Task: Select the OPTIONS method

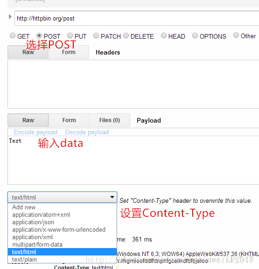Action: 195,35
